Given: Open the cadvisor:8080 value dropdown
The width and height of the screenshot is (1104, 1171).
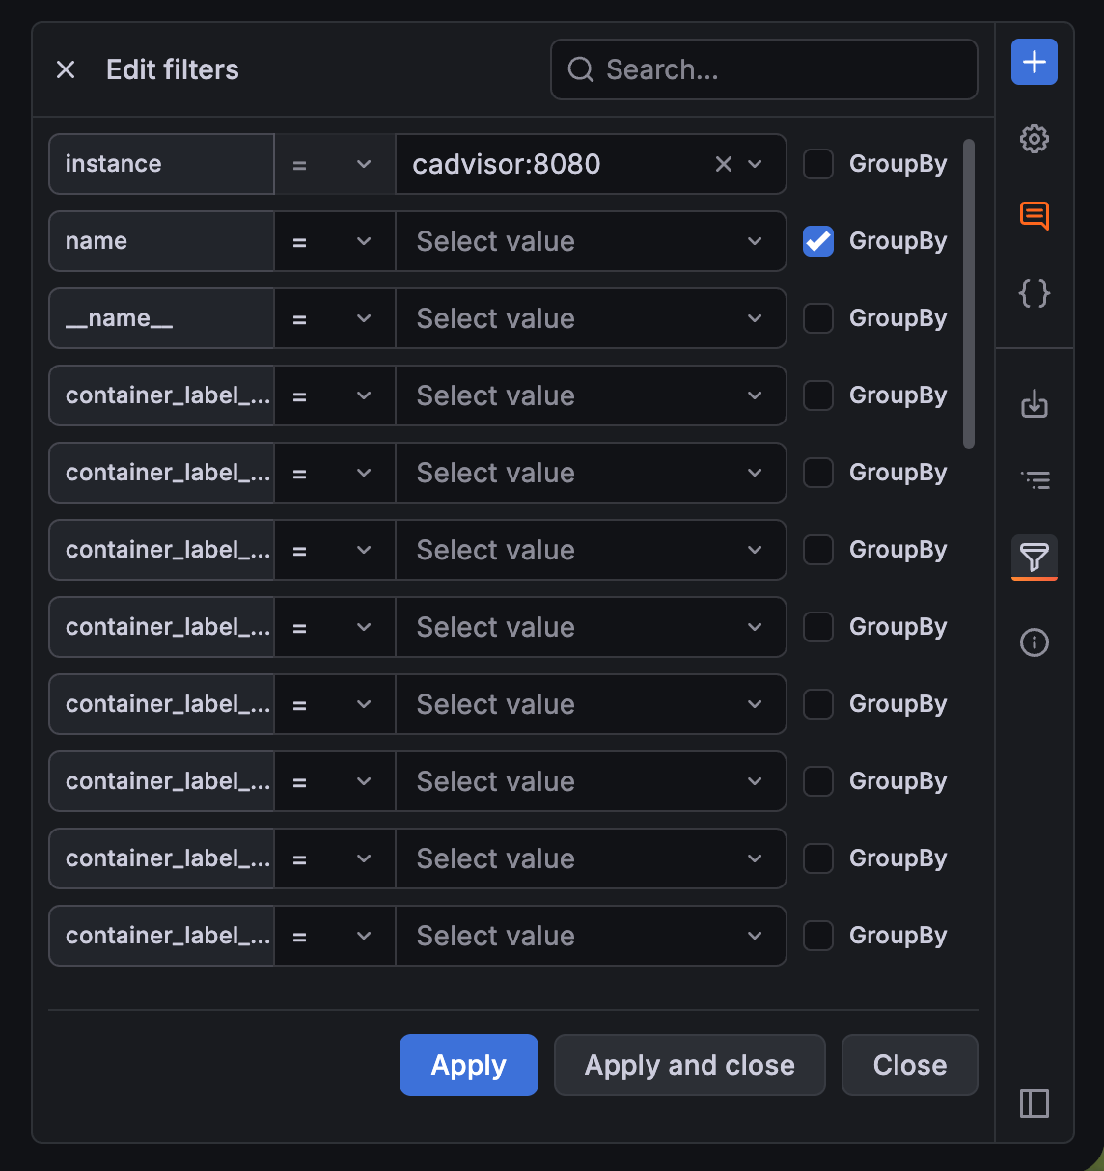Looking at the screenshot, I should pyautogui.click(x=754, y=164).
